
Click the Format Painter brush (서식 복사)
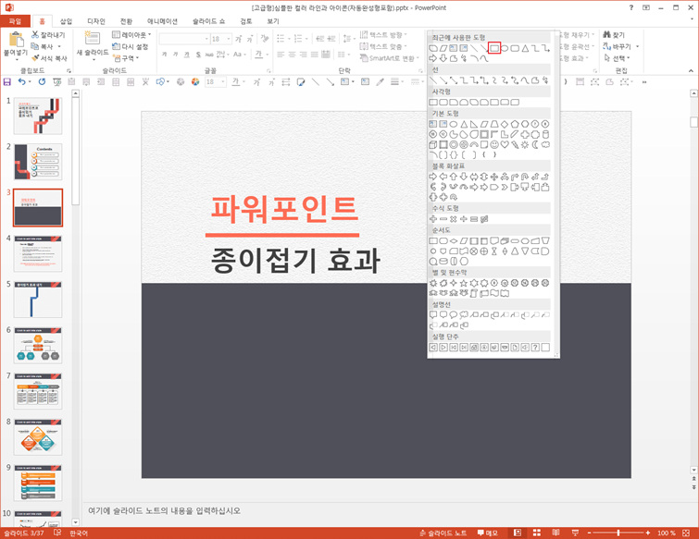(49, 58)
